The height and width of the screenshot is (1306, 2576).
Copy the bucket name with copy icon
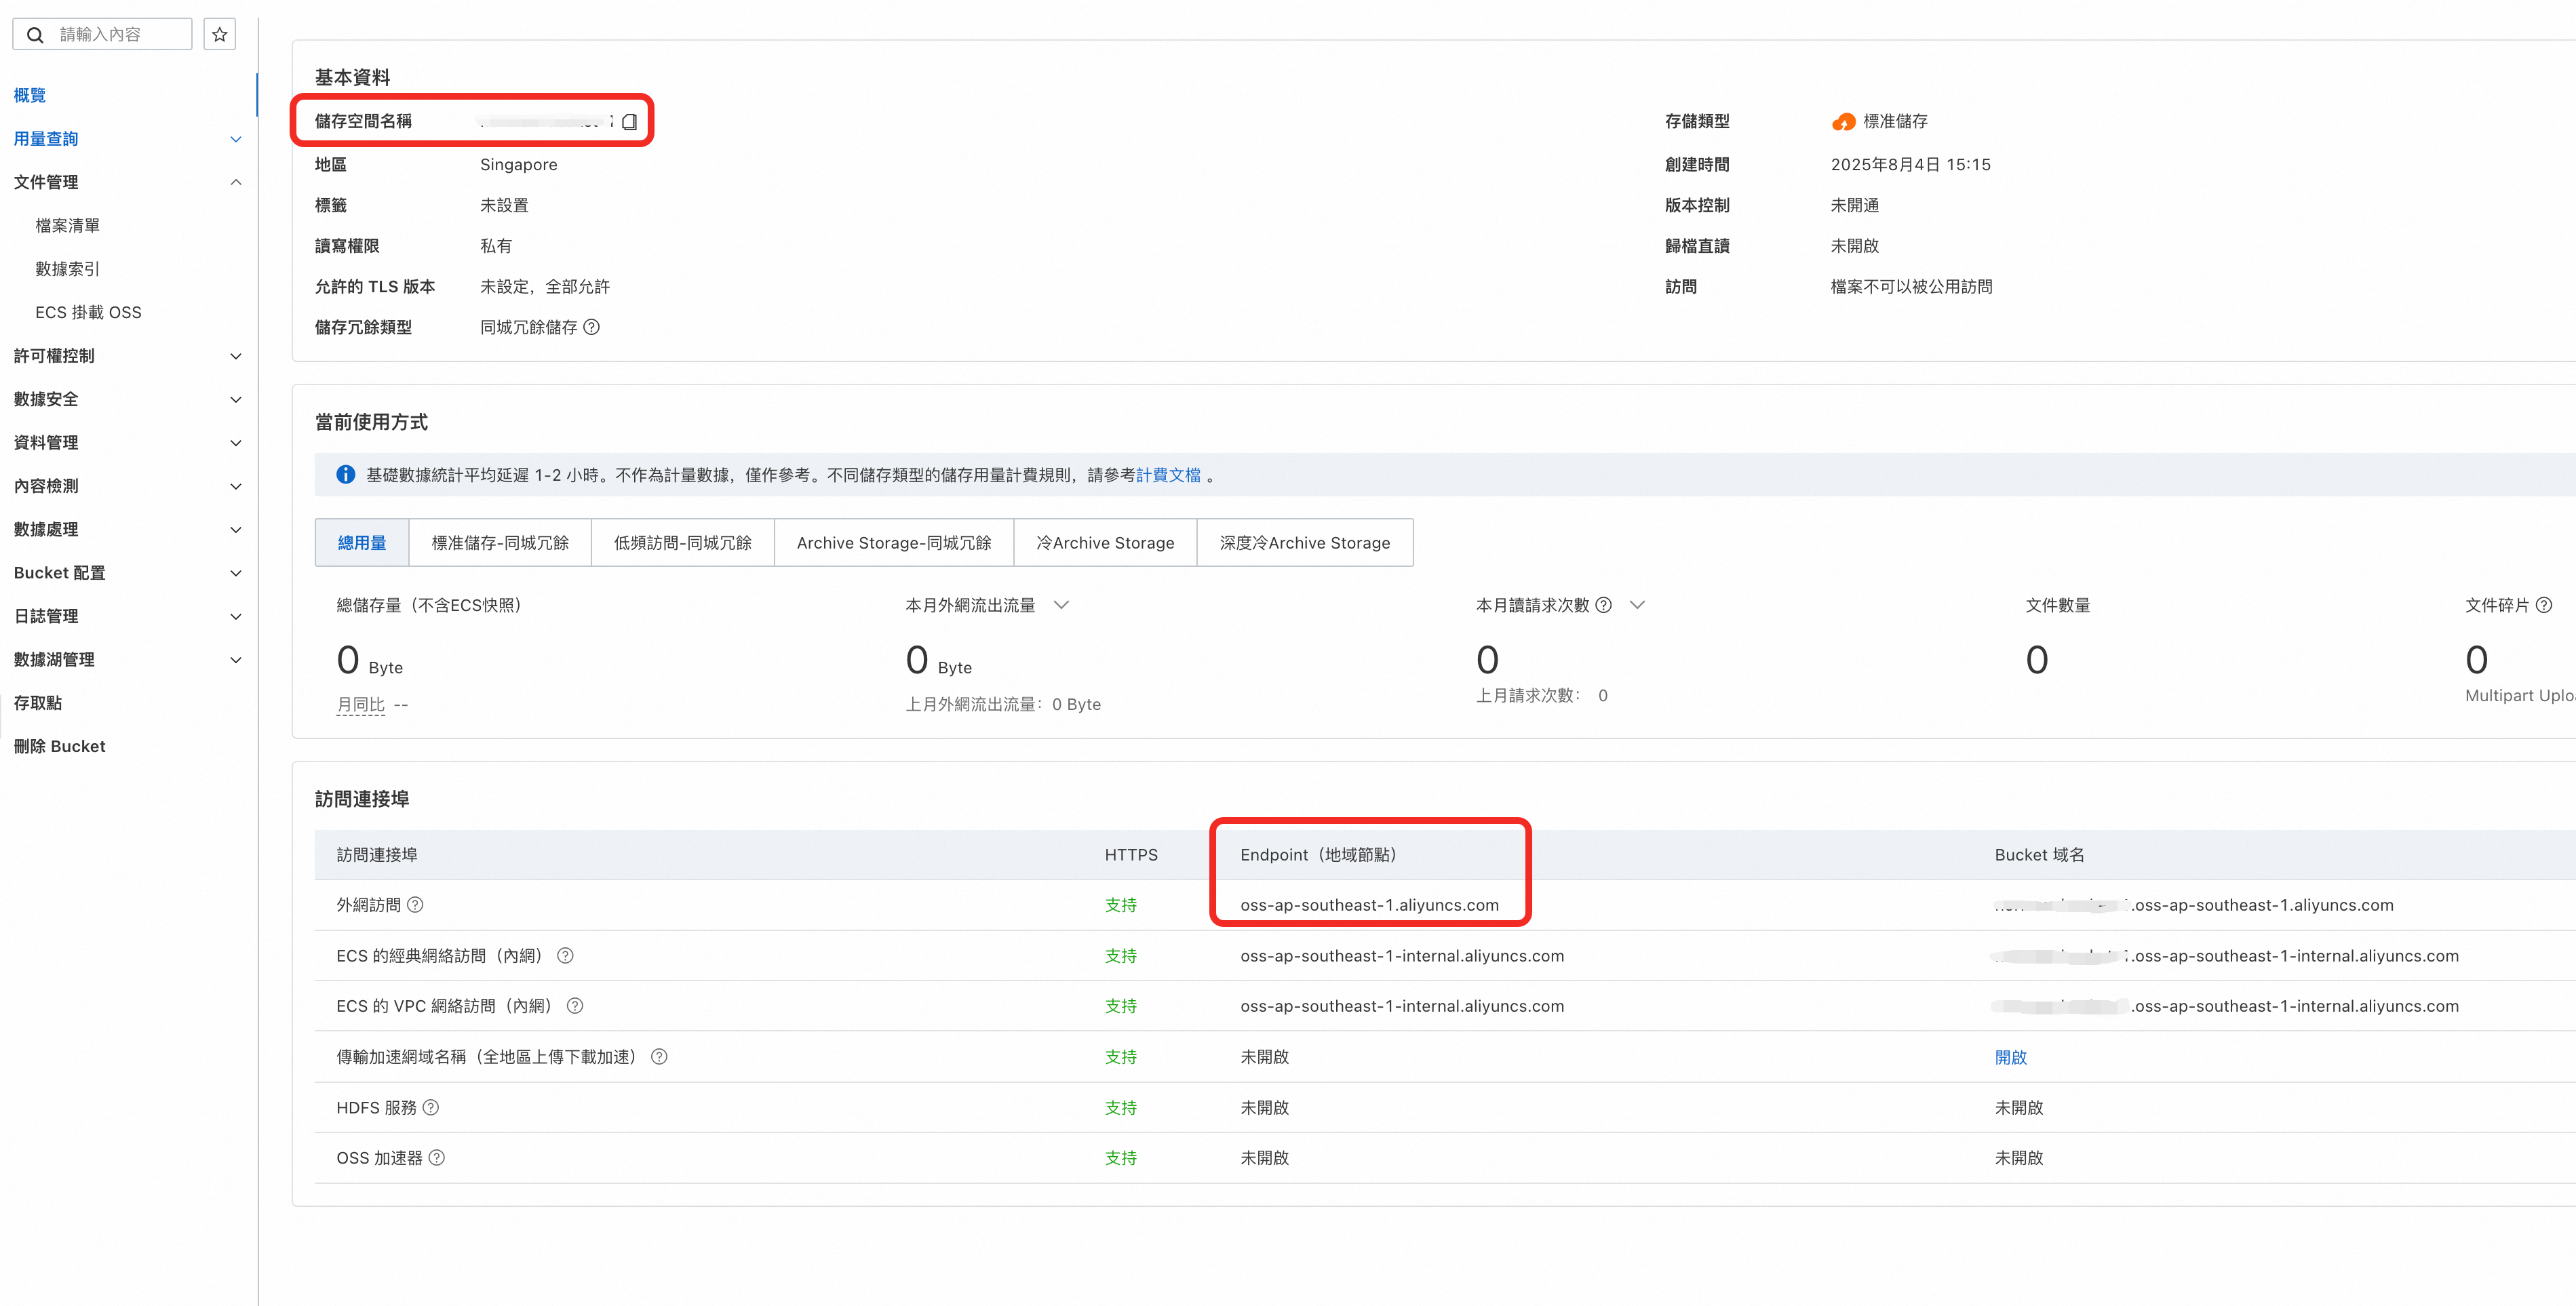pyautogui.click(x=629, y=122)
